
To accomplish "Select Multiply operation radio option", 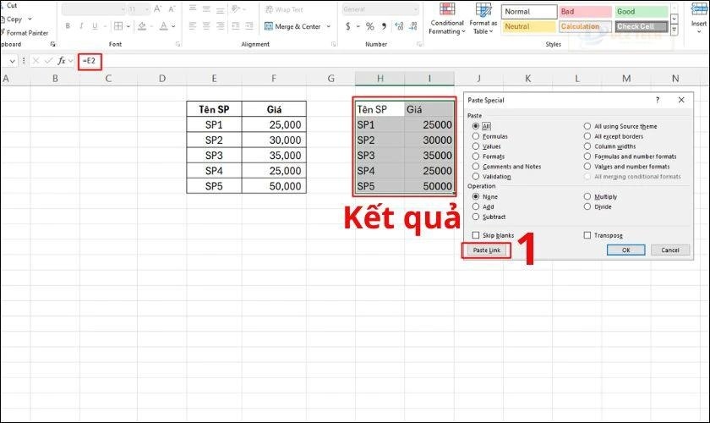I will [x=587, y=196].
